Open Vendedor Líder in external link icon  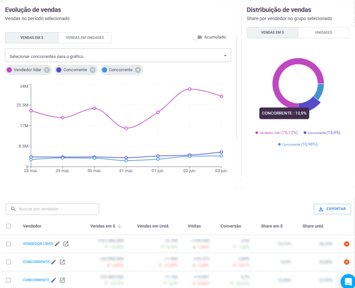click(66, 244)
